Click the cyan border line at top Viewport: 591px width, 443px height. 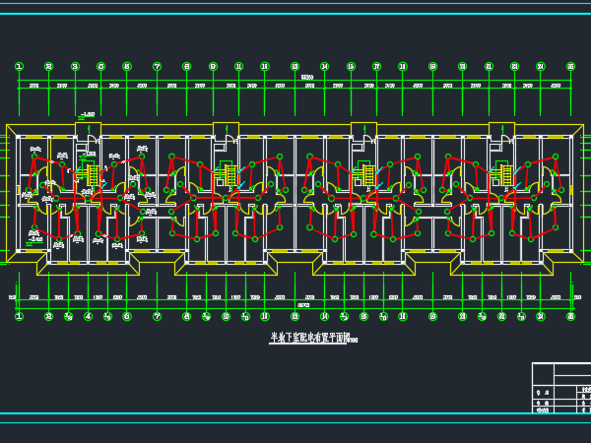295,14
